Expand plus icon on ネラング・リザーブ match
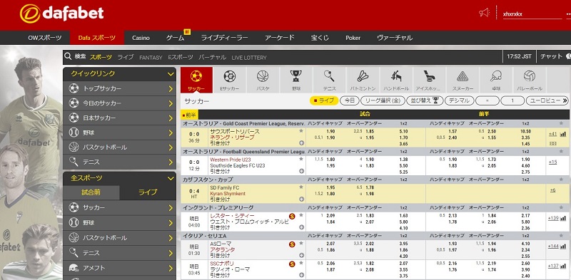Viewport: 571px width, 280px height. click(301, 143)
